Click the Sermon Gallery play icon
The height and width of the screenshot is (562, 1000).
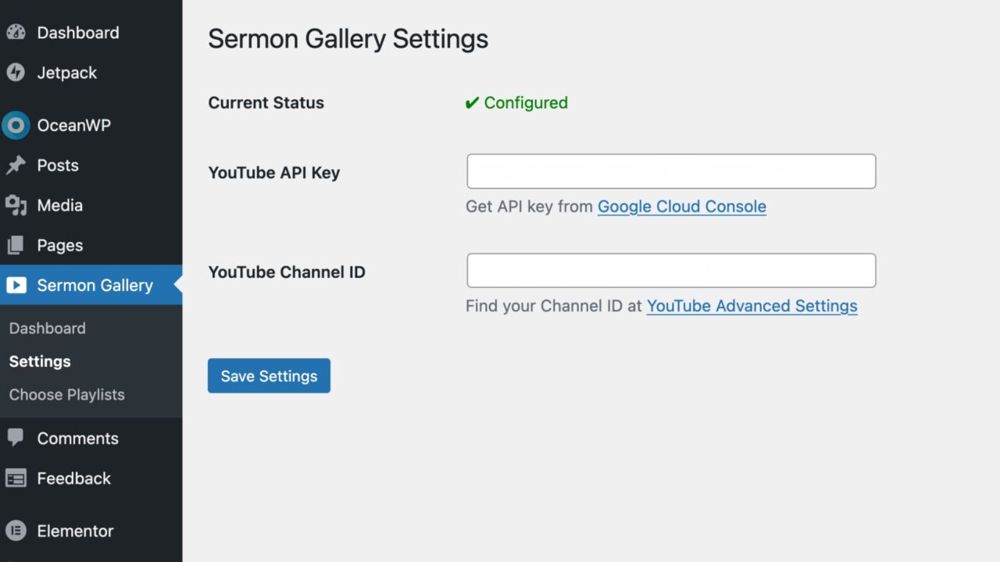click(16, 286)
